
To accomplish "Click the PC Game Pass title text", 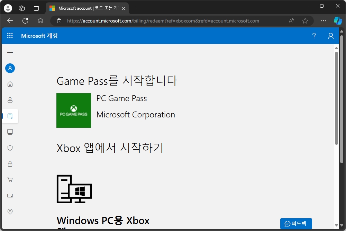I will (x=121, y=98).
